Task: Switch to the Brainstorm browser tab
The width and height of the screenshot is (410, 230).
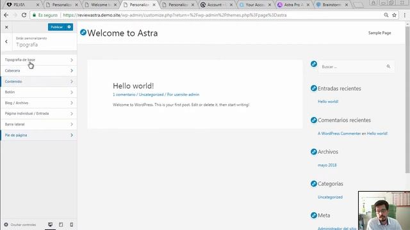Action: [x=332, y=4]
